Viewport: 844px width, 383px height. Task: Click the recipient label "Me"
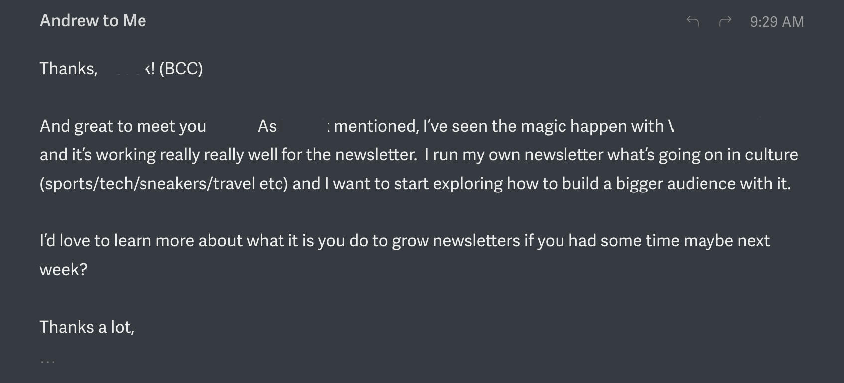135,21
